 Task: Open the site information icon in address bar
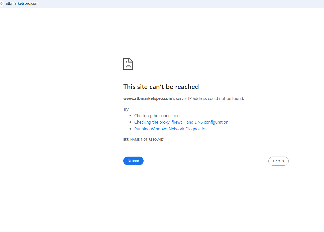click(x=1, y=3)
